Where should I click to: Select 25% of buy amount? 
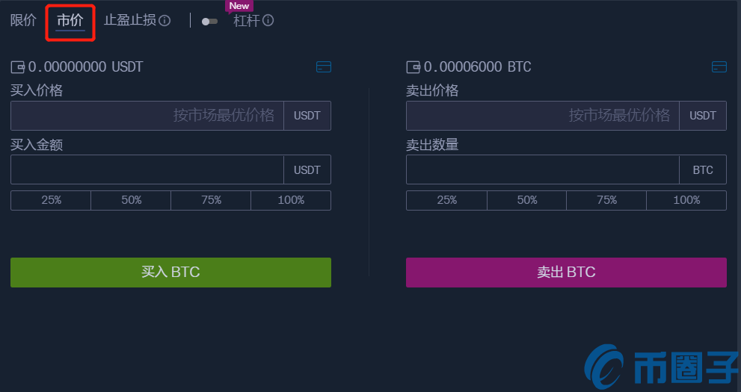51,200
